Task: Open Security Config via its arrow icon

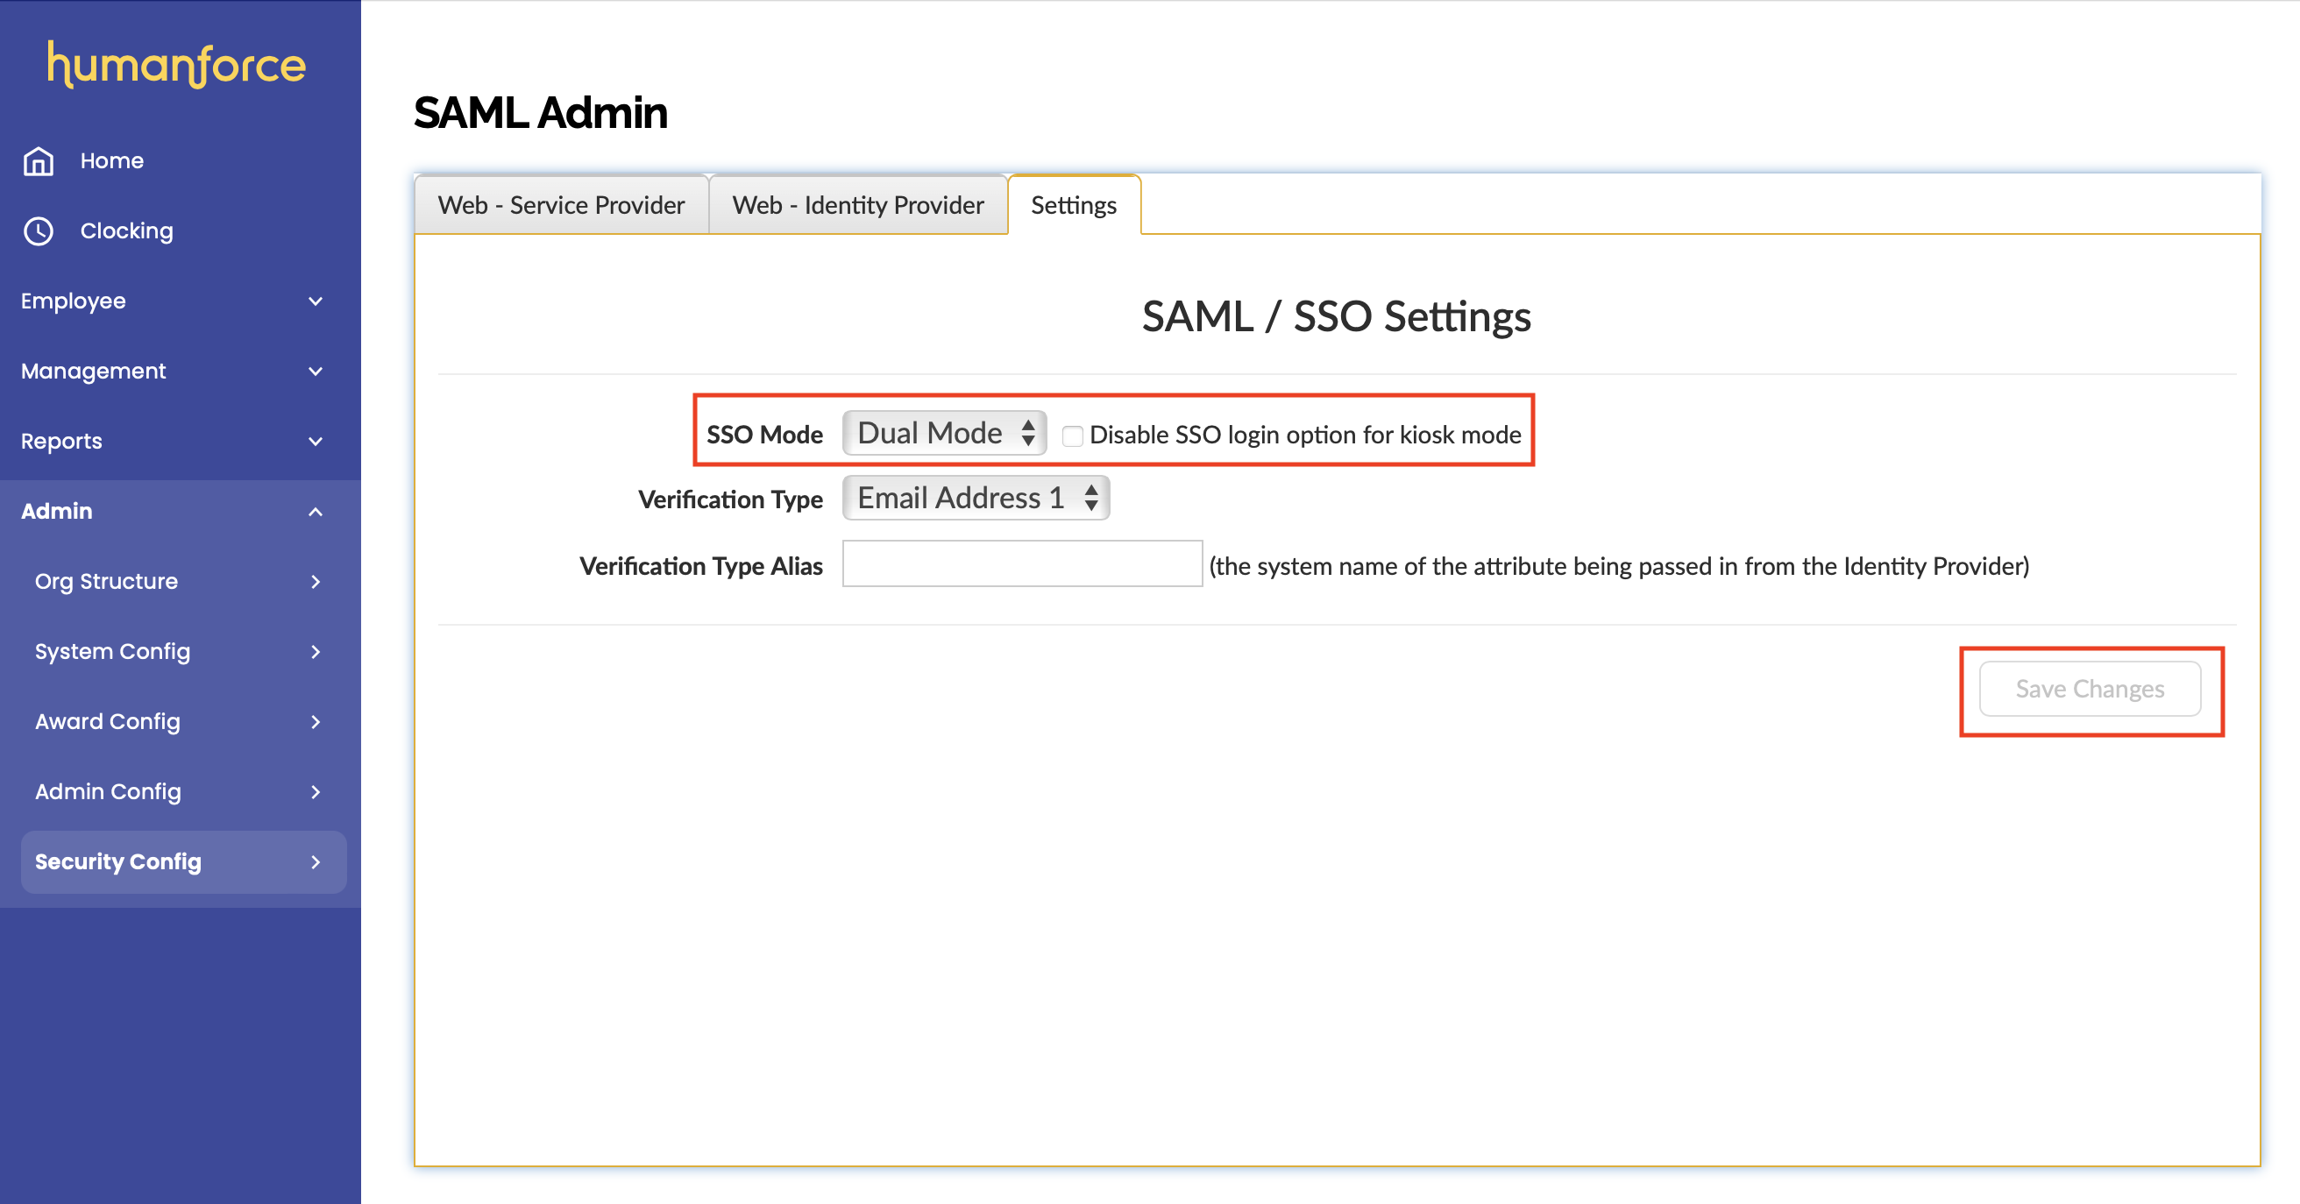Action: (316, 861)
